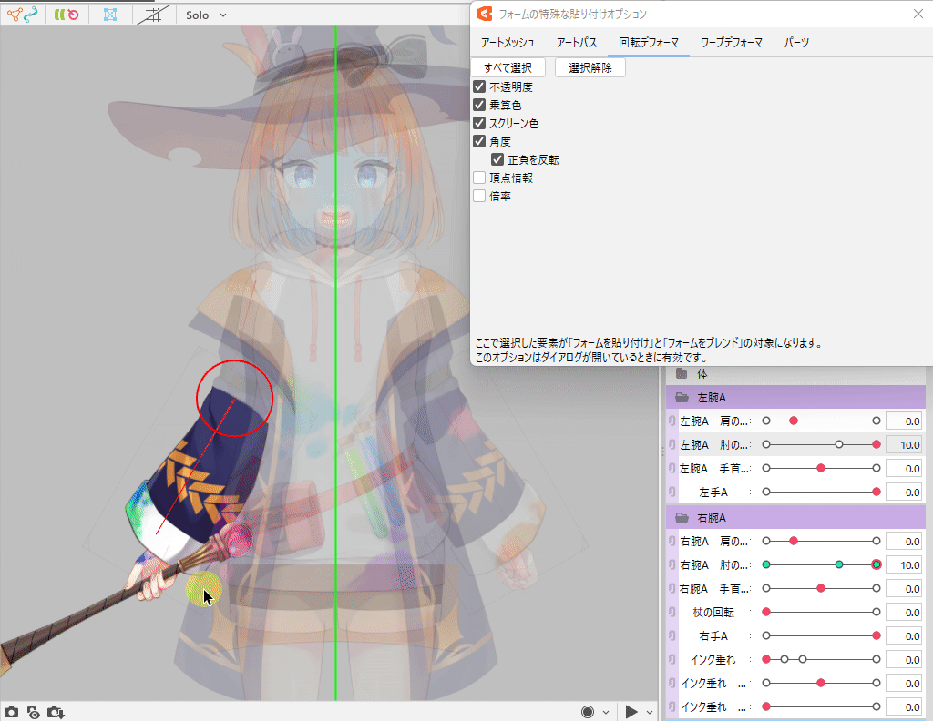Click the mesh vertex edit tool icon
Viewport: 933px width, 721px height.
point(14,15)
